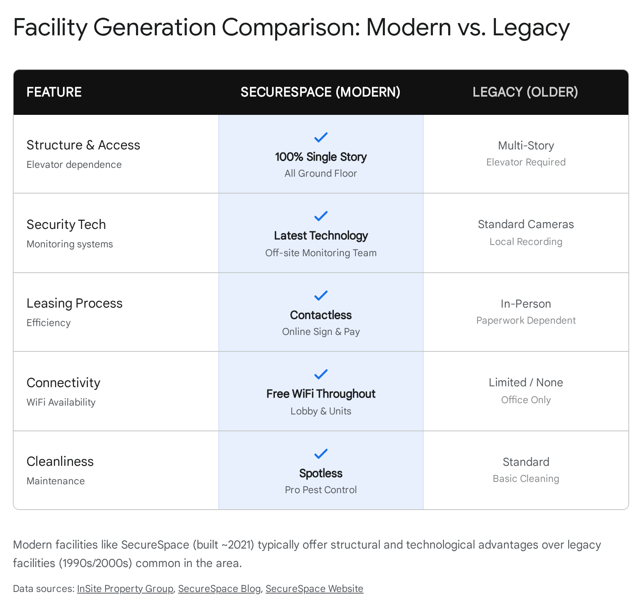Click the Structure & Access row label
This screenshot has width=642, height=608.
(x=83, y=145)
